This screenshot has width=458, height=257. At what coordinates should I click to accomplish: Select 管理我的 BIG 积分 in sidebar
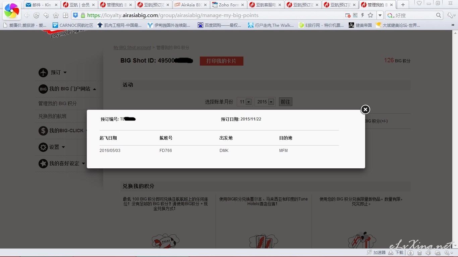tap(57, 103)
